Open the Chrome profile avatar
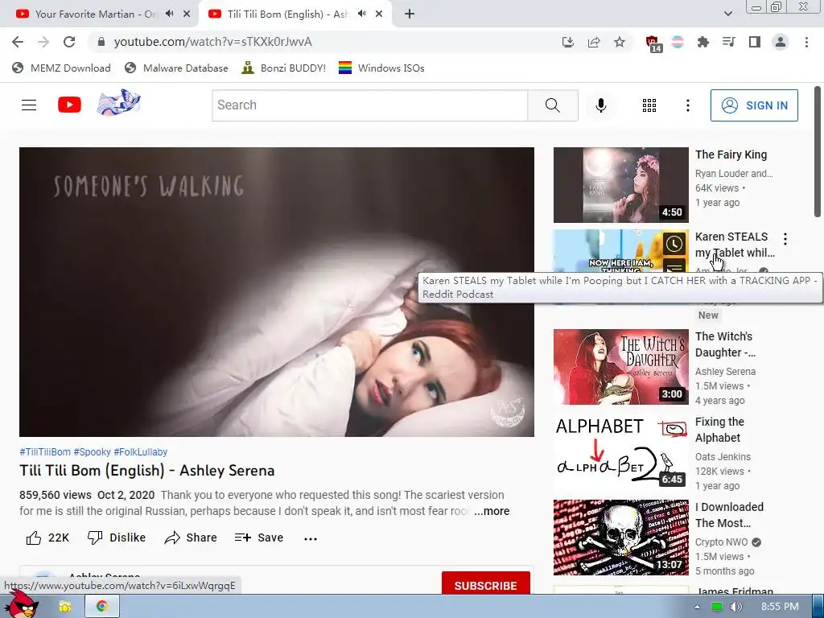This screenshot has height=618, width=824. [x=781, y=42]
